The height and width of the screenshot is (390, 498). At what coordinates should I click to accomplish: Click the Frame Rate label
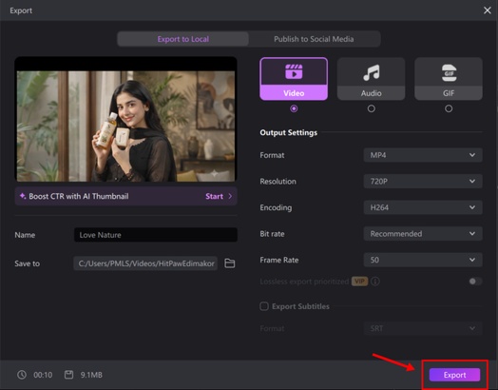279,260
